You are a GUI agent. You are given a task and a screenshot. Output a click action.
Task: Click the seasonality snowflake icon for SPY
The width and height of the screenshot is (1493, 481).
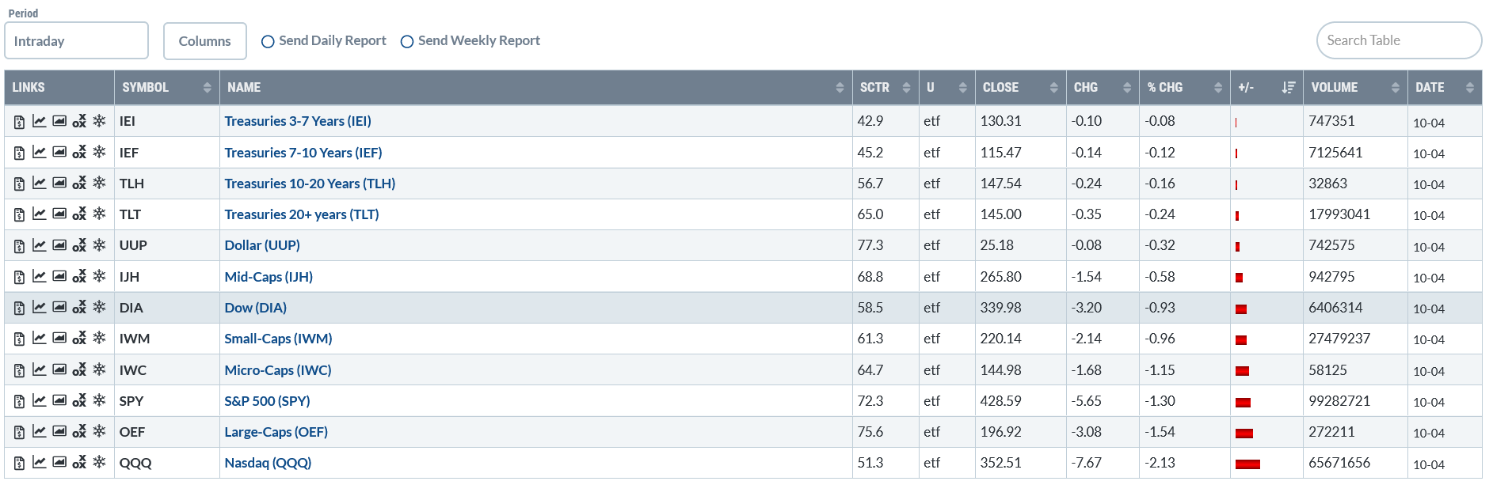(99, 400)
